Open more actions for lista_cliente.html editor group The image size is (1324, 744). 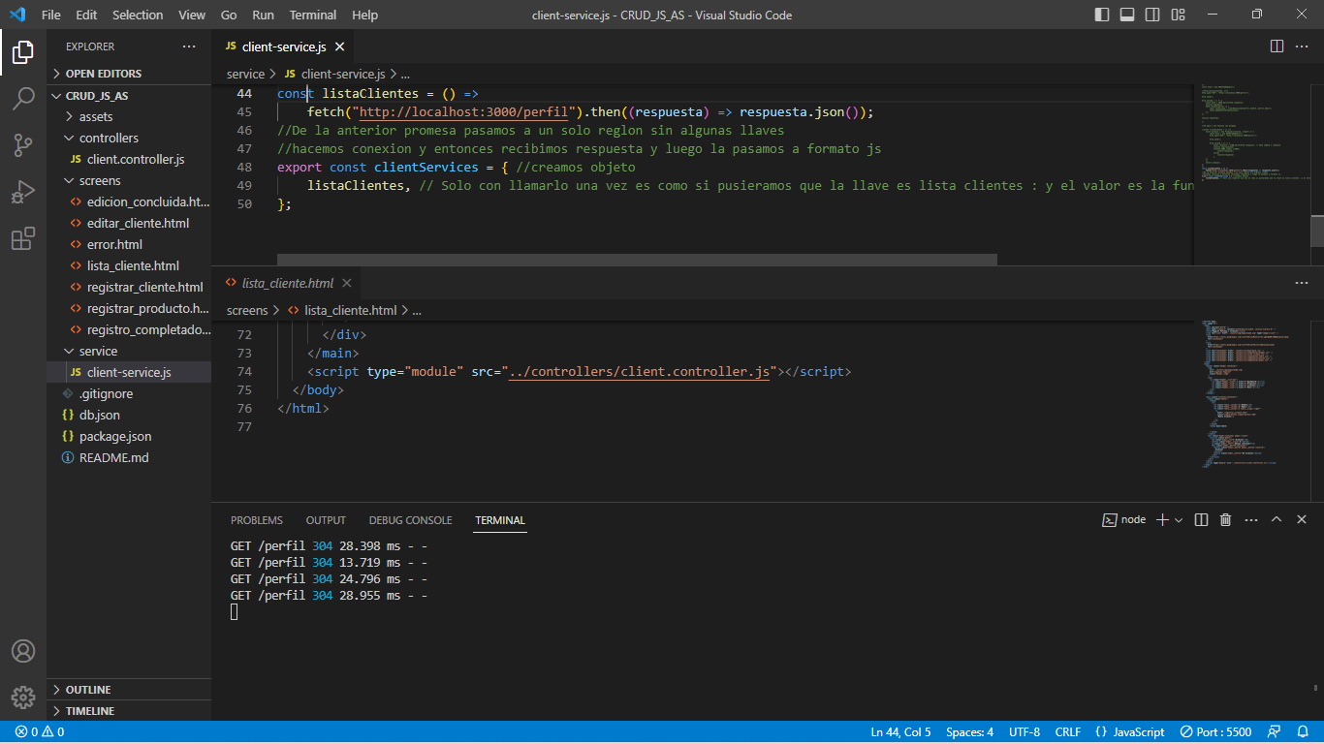1302,283
